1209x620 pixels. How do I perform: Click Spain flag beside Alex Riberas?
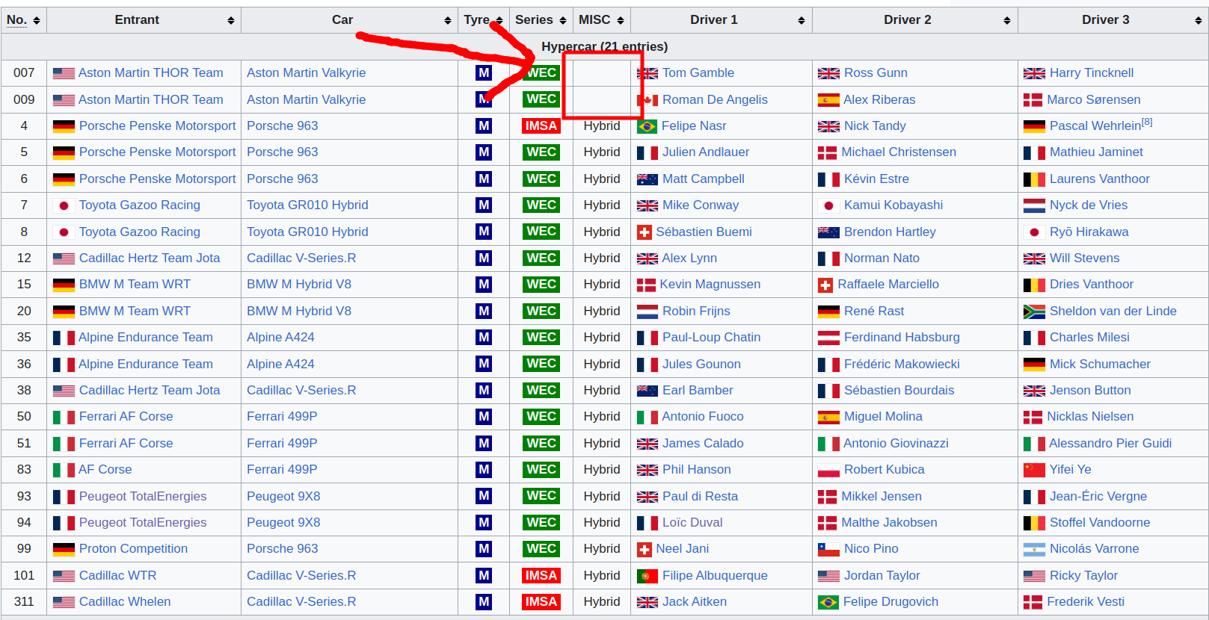[828, 100]
